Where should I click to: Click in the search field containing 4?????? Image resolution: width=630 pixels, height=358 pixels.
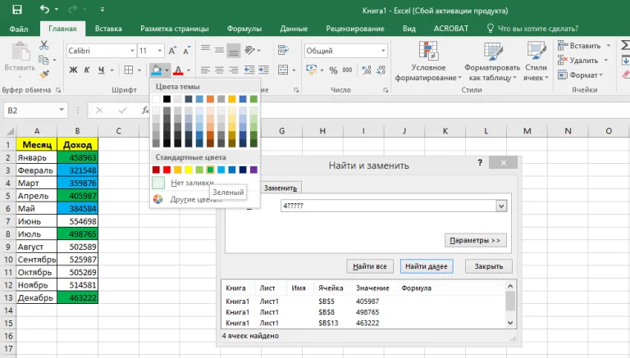click(x=389, y=206)
